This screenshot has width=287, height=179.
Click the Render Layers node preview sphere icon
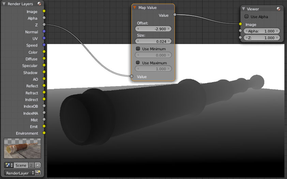pyautogui.click(x=40, y=4)
